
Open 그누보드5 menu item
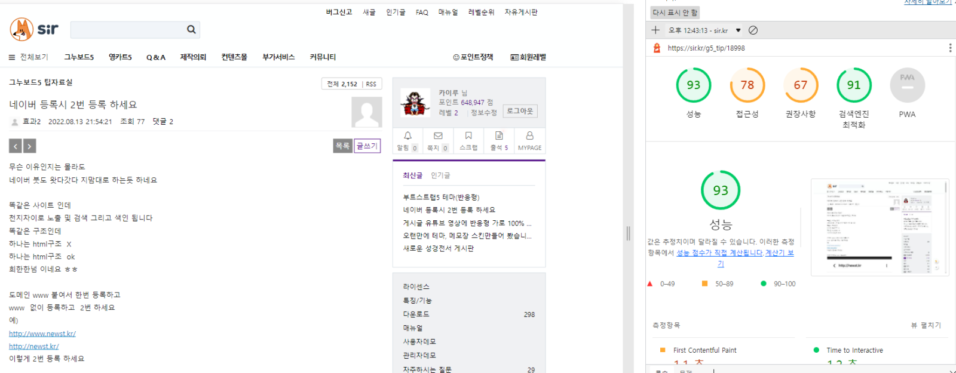pyautogui.click(x=79, y=57)
